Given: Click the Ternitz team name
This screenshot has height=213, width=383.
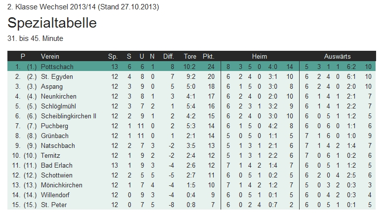Looking at the screenshot, I should [51, 155].
